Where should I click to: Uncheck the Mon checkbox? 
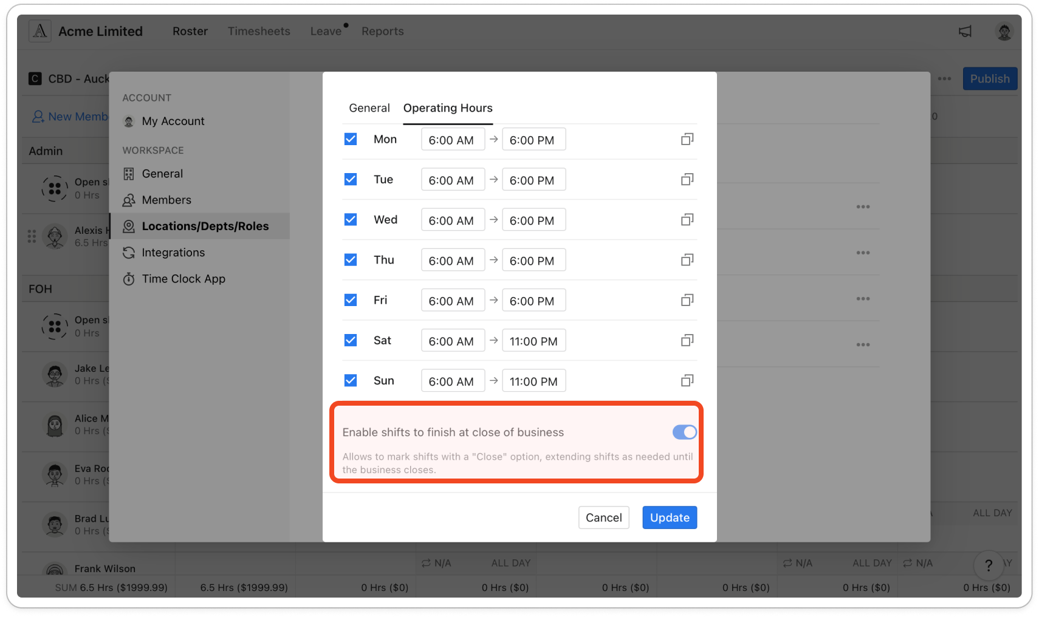[351, 139]
